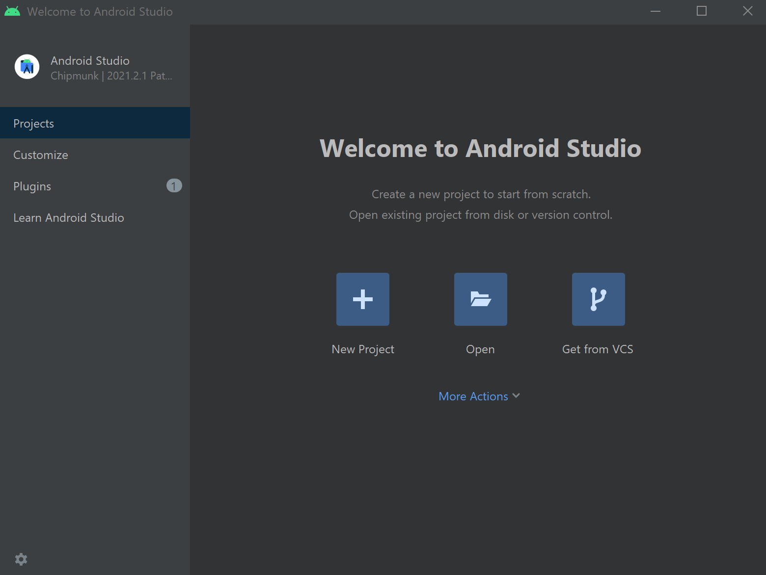Select the Projects tab
The image size is (766, 575).
coord(33,124)
